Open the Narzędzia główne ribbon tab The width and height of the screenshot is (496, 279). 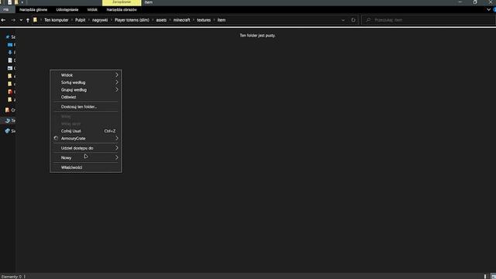point(33,9)
